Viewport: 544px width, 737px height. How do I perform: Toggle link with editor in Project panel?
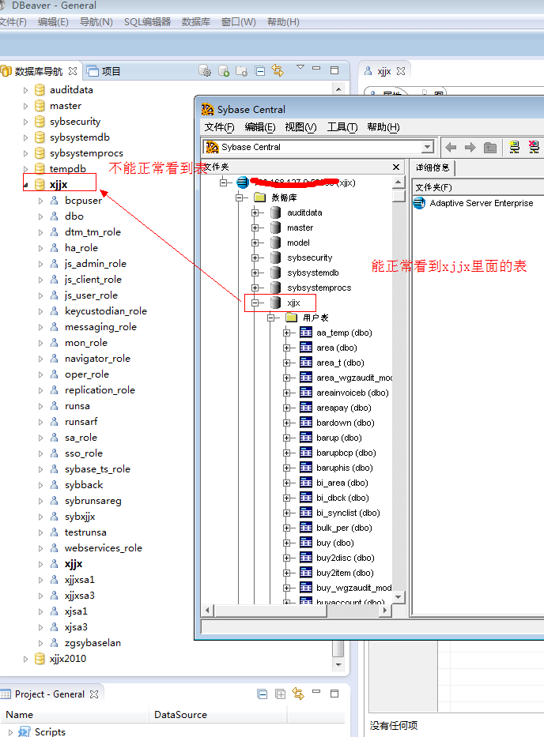[x=298, y=694]
